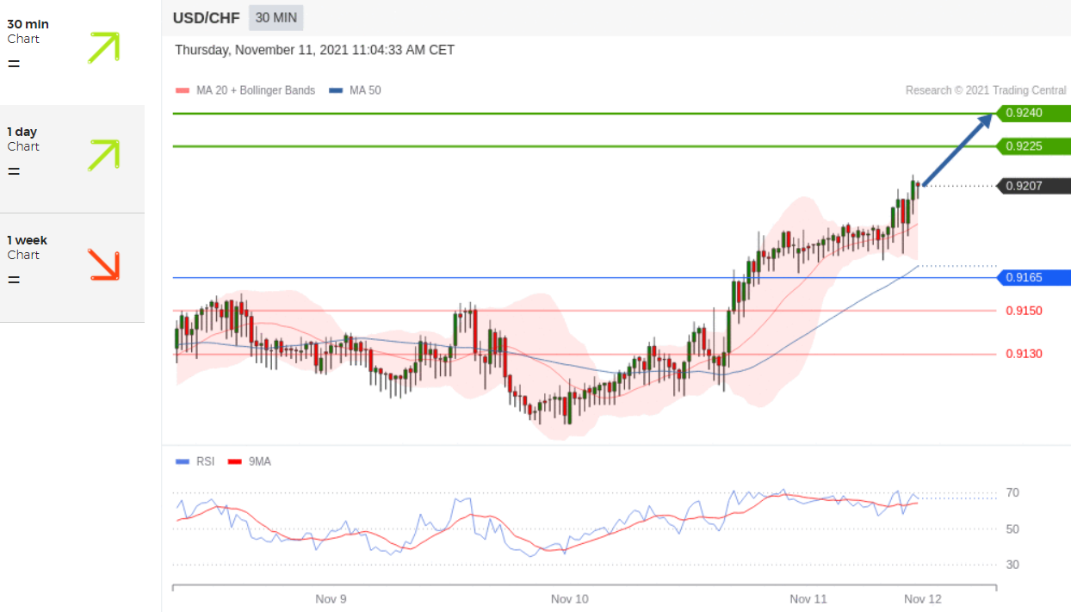Click the 9MA legend entry

pyautogui.click(x=250, y=461)
